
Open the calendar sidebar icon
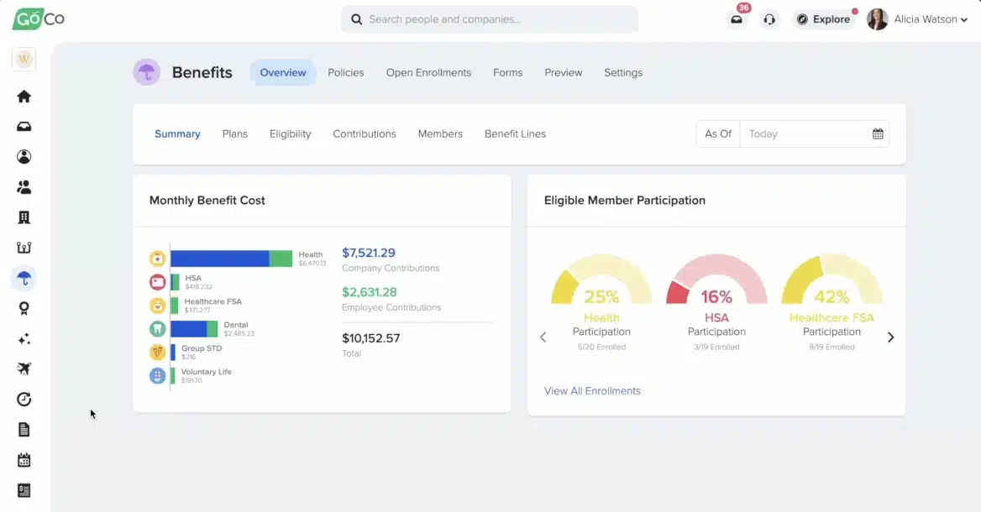24,460
